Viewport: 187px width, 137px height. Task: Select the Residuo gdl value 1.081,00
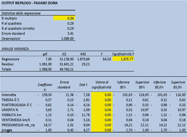[x=45, y=64]
